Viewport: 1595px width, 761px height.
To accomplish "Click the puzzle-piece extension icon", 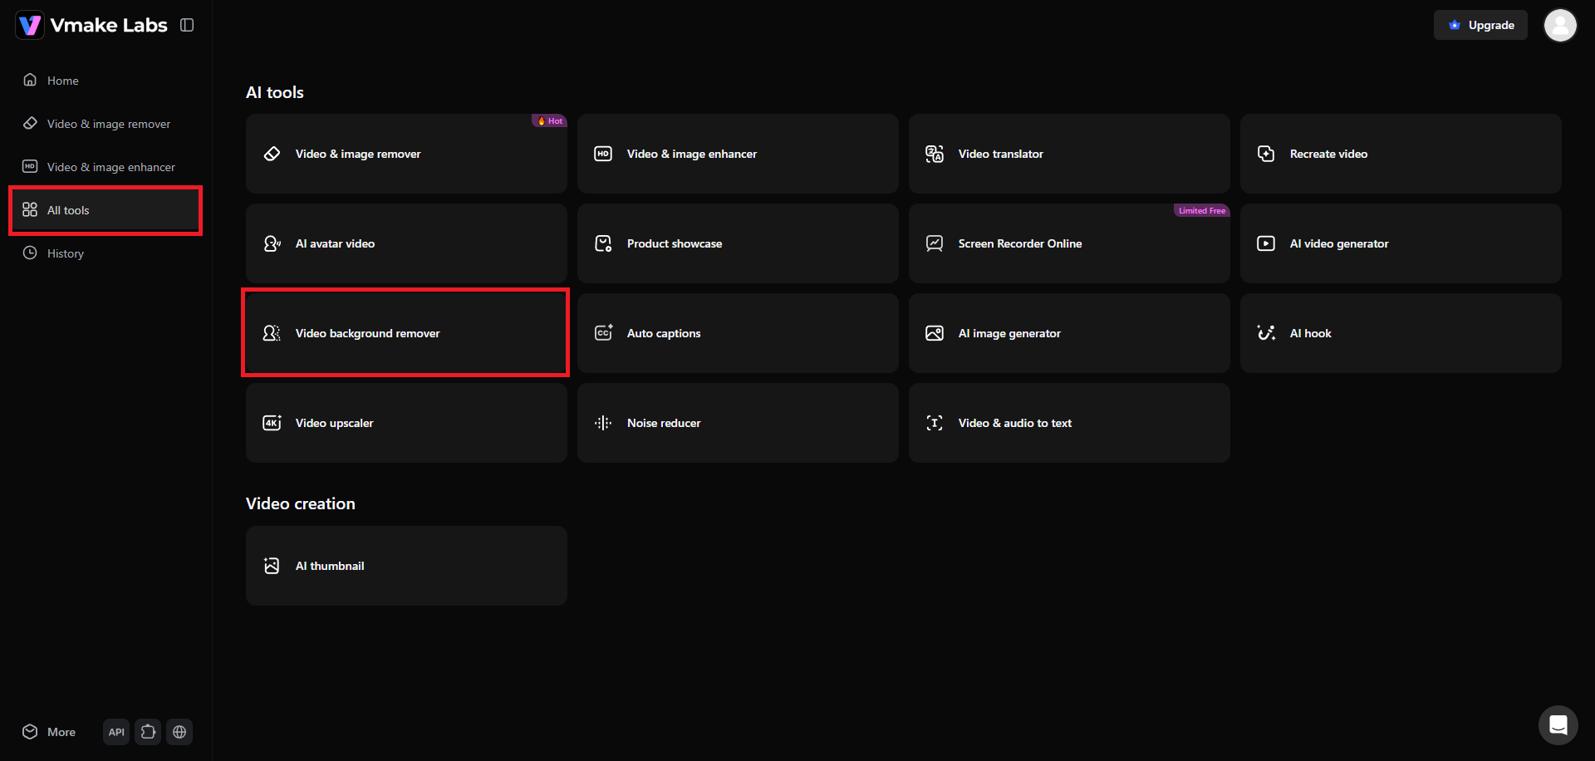I will [x=148, y=732].
